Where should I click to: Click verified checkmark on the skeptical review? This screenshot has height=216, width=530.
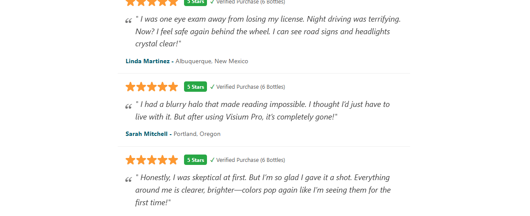(212, 160)
